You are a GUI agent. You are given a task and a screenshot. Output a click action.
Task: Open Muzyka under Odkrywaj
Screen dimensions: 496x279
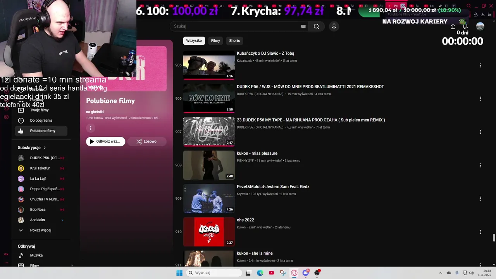coord(41,255)
